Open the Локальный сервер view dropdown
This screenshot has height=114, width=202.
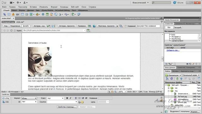pyautogui.click(x=191, y=75)
